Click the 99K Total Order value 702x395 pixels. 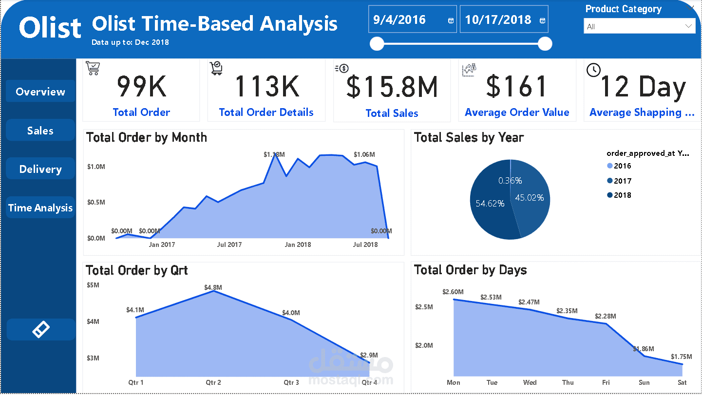[x=141, y=86]
